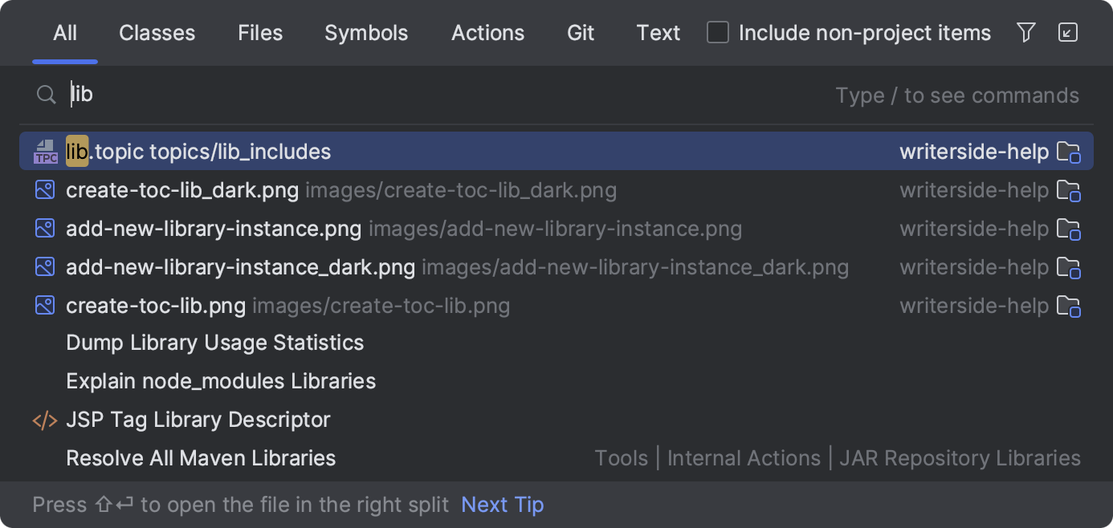
Task: Click the lib.topic file type icon
Action: pyautogui.click(x=46, y=151)
